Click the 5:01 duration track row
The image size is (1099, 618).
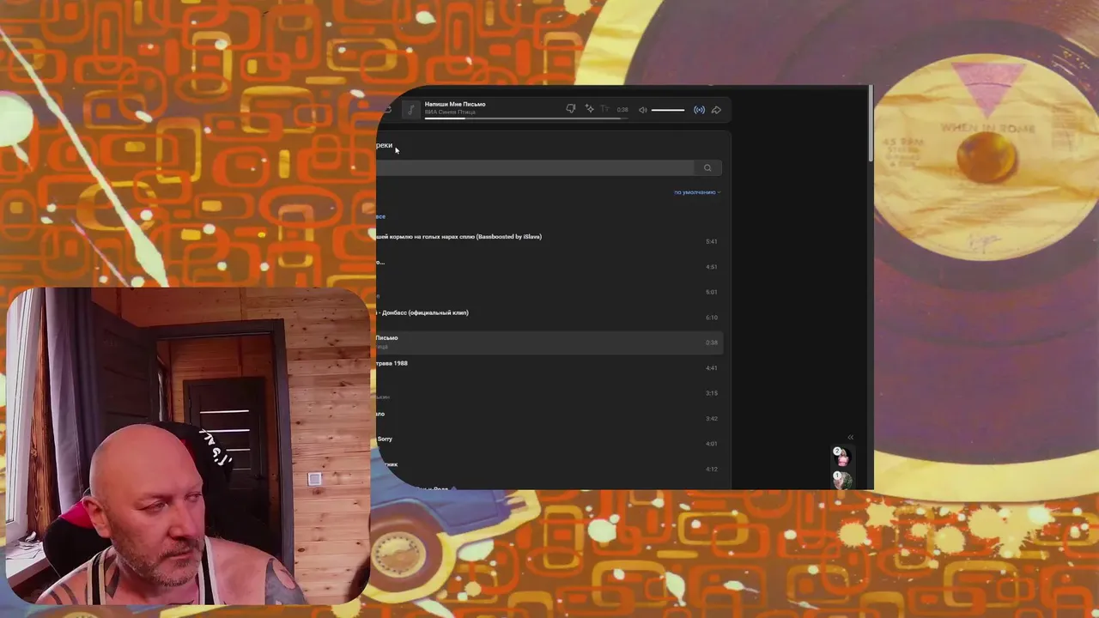click(549, 292)
